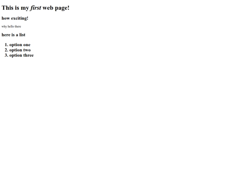
Task: Click the word "three" in the last list item
Action: [x=28, y=55]
